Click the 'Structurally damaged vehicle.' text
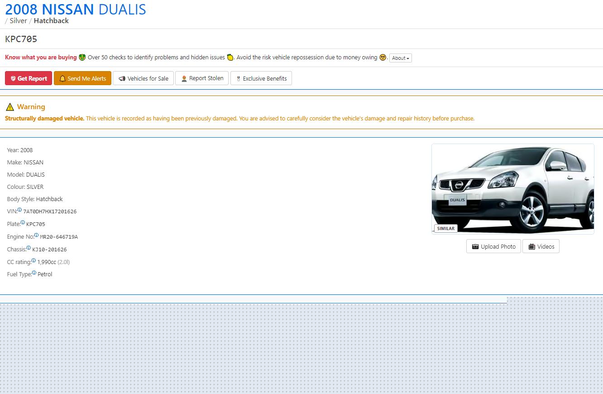 click(44, 119)
